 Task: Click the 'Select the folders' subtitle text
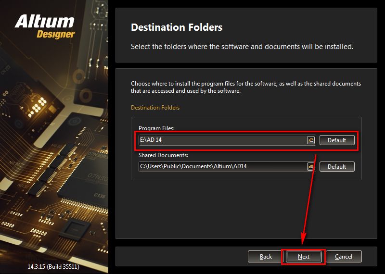click(242, 46)
